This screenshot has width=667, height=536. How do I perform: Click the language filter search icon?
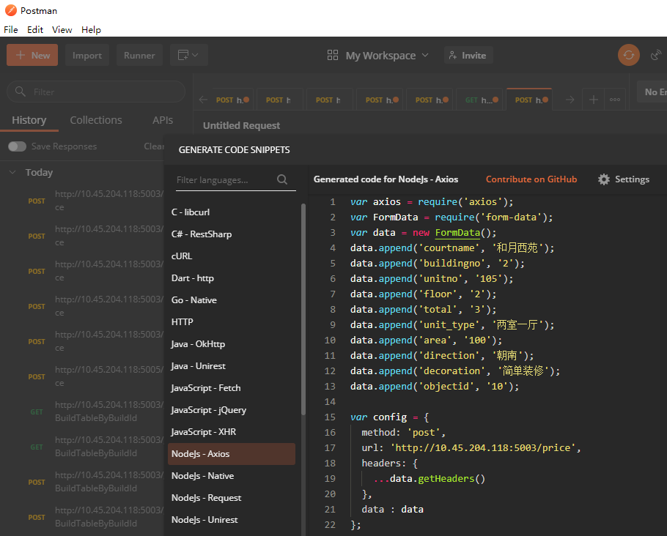(282, 180)
